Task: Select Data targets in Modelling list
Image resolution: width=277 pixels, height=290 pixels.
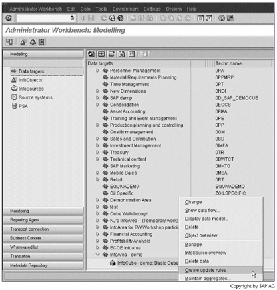Action: [47, 71]
